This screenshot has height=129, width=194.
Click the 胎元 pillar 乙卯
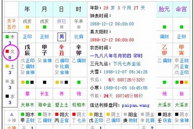(164, 50)
